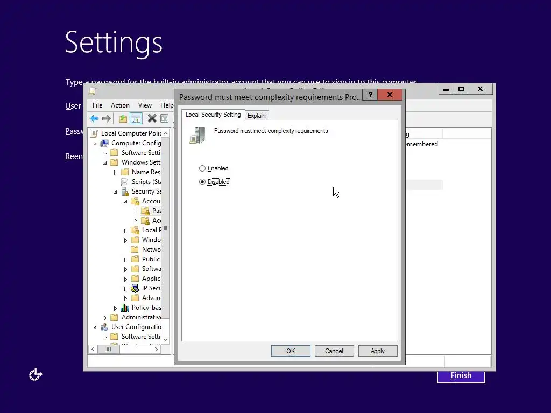Image resolution: width=551 pixels, height=413 pixels.
Task: Click the Properties toolbar icon
Action: tap(165, 119)
